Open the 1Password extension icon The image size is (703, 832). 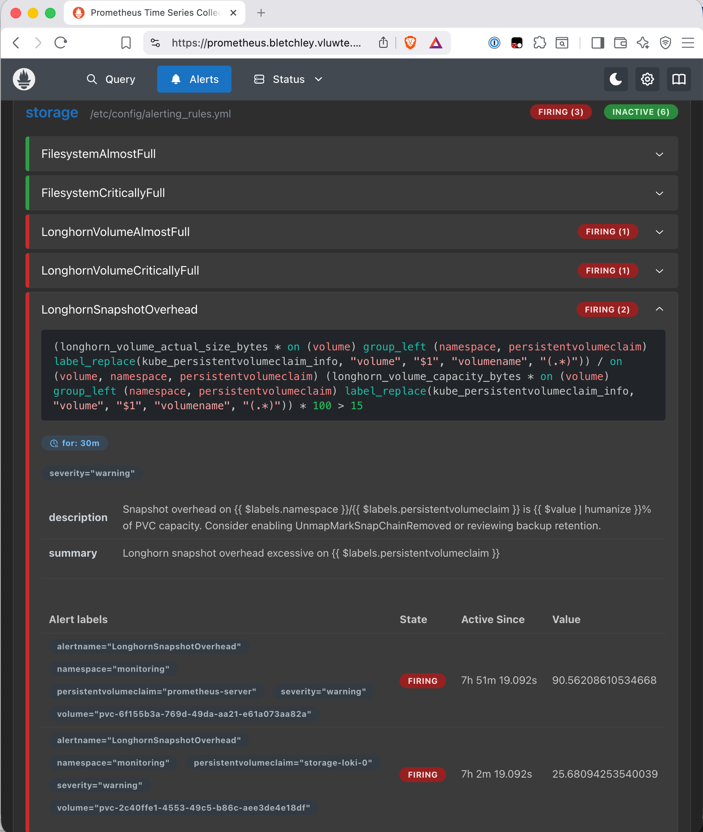(x=494, y=43)
